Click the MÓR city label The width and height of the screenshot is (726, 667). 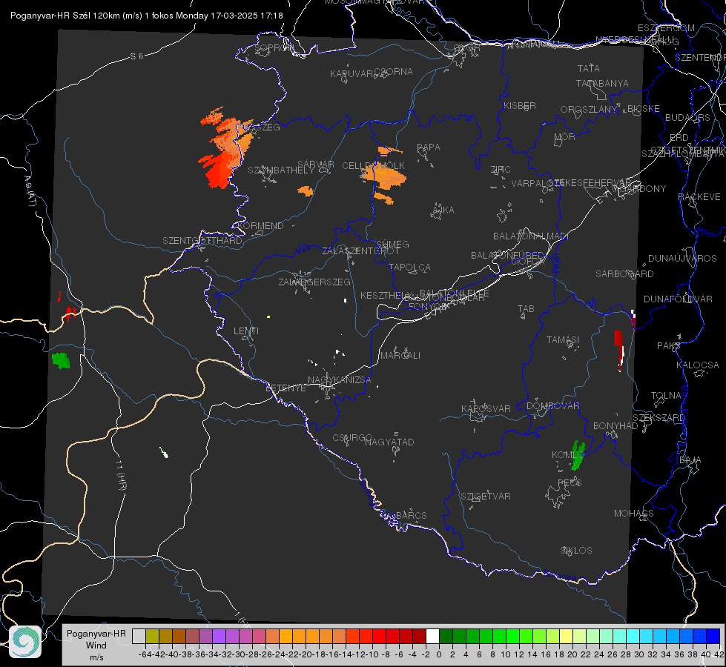(565, 136)
